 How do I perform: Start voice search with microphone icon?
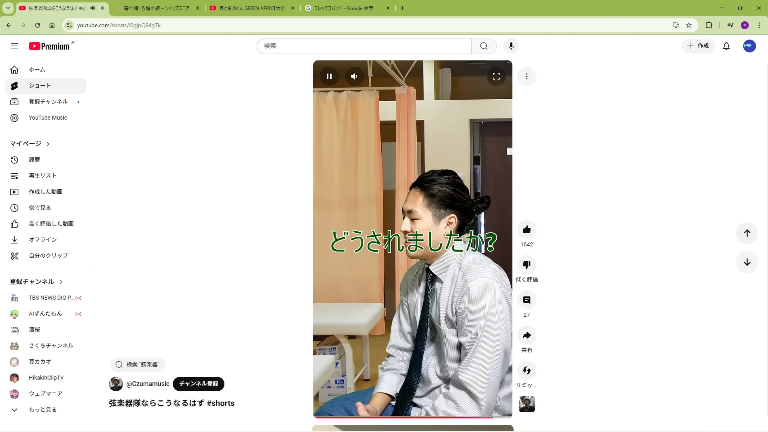(x=511, y=46)
